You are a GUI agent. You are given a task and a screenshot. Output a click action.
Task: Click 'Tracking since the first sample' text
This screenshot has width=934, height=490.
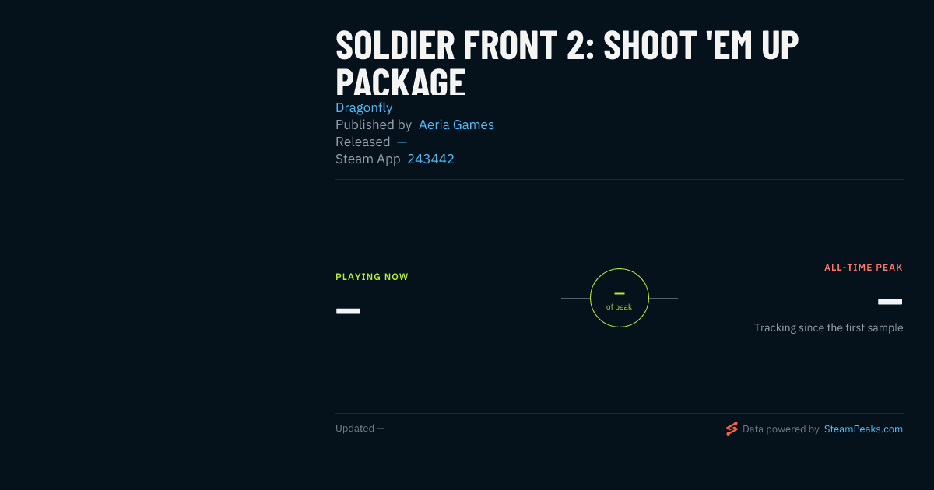[x=828, y=327]
